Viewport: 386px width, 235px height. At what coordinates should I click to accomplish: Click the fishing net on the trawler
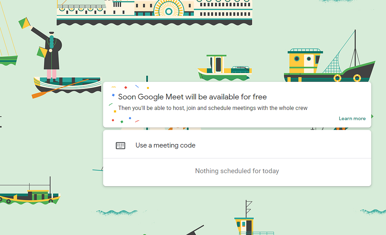[x=335, y=64]
